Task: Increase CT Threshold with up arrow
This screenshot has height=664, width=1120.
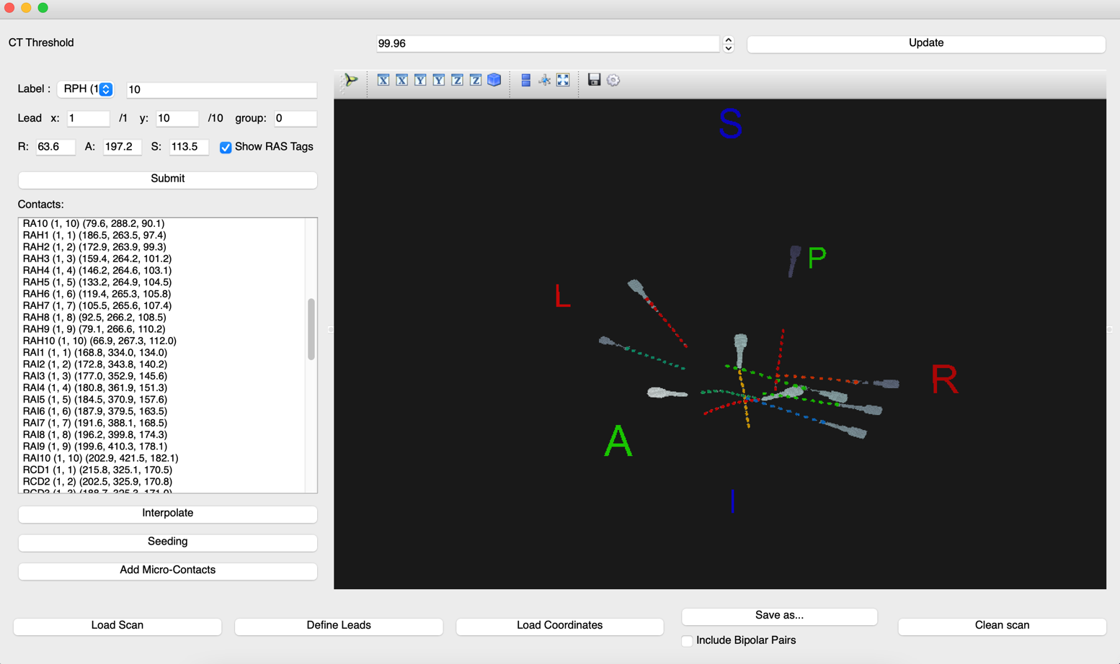Action: coord(729,40)
